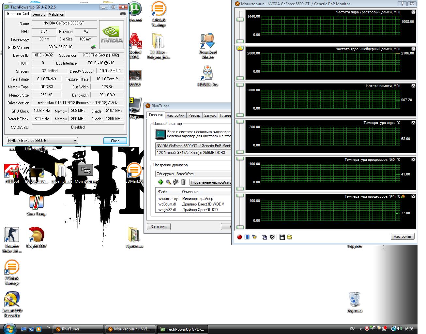Show hidden tray icons with the arrow
426x334 pixels.
[361, 329]
